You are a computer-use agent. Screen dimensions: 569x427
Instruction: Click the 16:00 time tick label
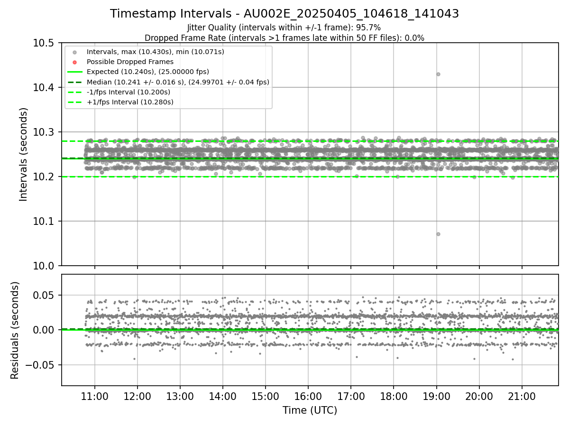pyautogui.click(x=308, y=396)
